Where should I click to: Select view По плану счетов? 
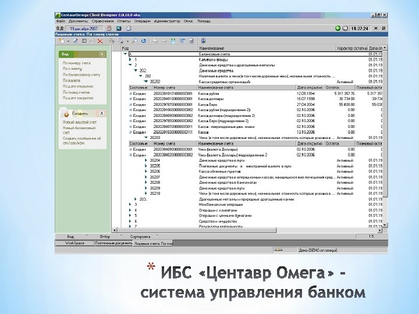click(x=76, y=92)
